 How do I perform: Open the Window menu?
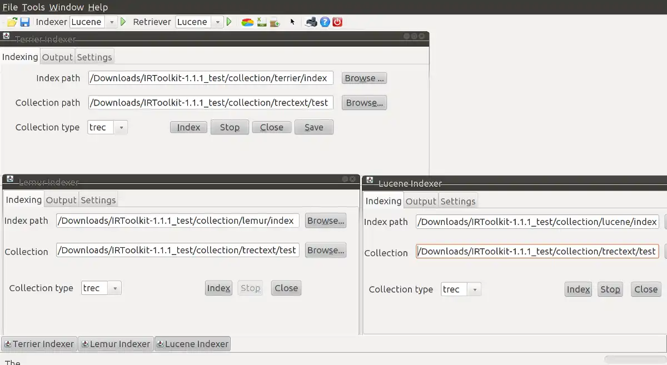click(x=66, y=7)
